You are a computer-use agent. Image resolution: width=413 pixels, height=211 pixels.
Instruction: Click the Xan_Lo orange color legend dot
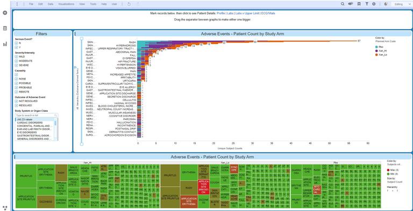pyautogui.click(x=376, y=55)
